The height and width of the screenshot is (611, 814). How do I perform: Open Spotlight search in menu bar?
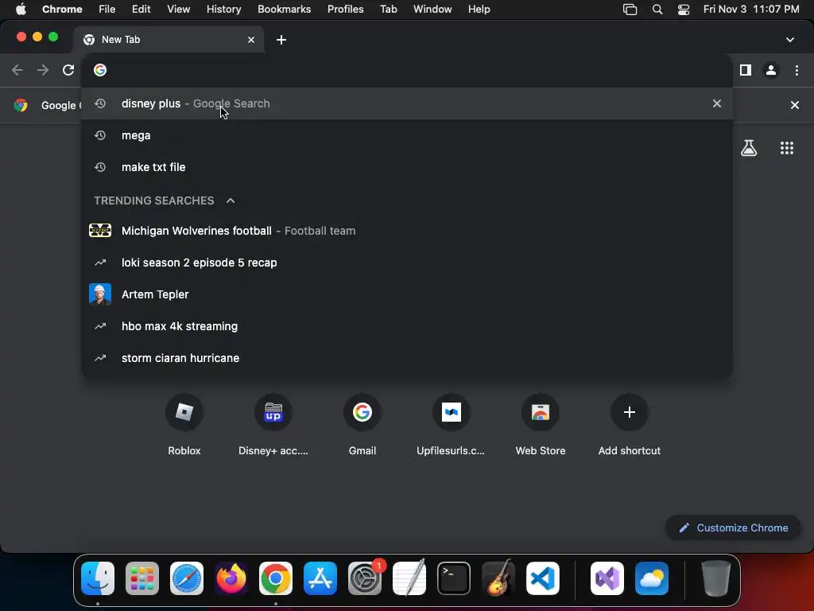(657, 10)
